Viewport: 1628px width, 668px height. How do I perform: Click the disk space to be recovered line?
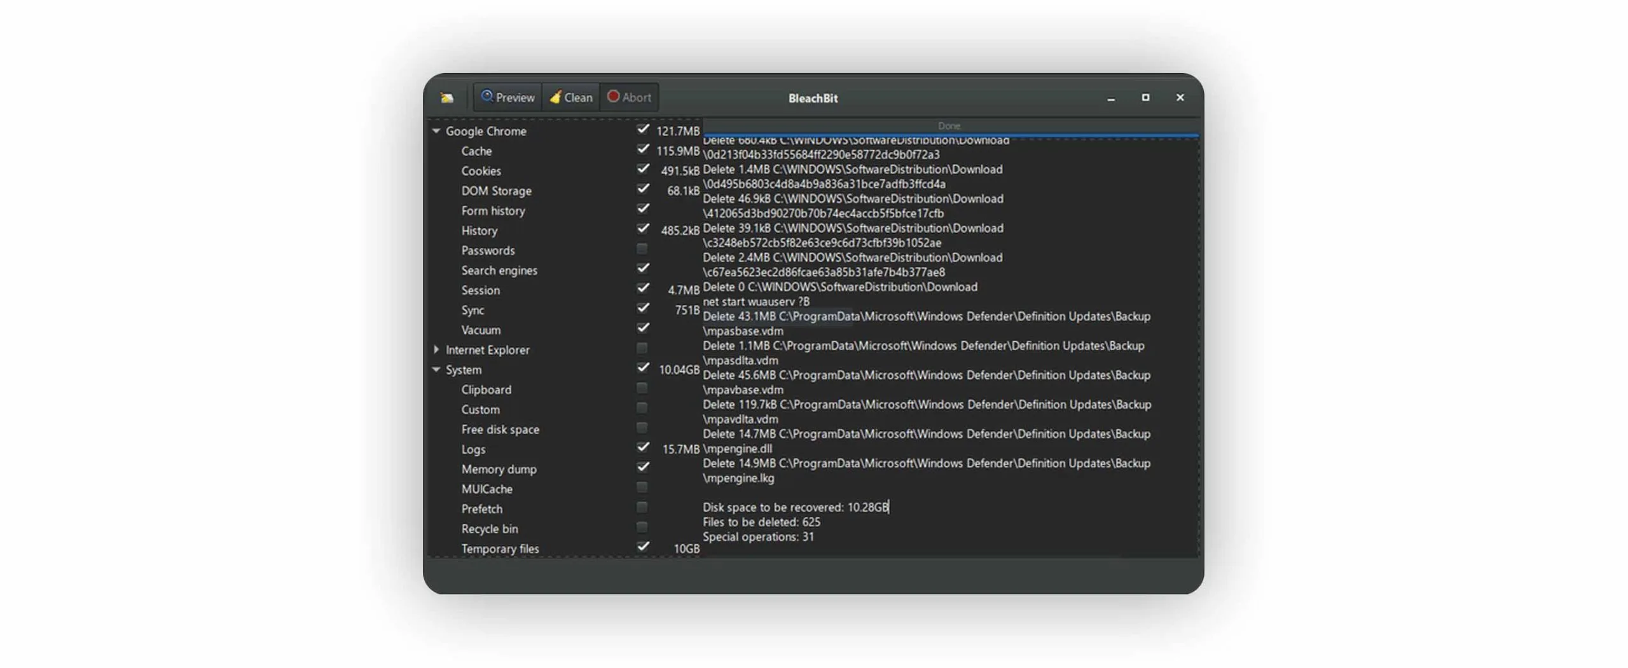794,507
